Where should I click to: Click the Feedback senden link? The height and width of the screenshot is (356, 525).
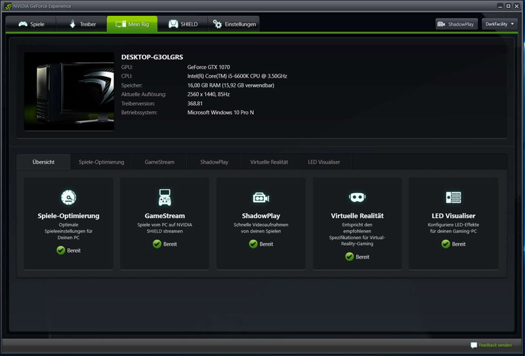(495, 345)
